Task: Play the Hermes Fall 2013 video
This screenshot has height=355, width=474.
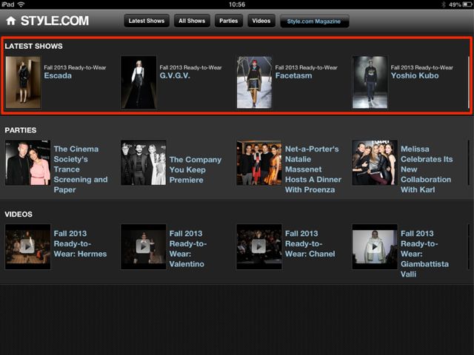Action: point(28,246)
